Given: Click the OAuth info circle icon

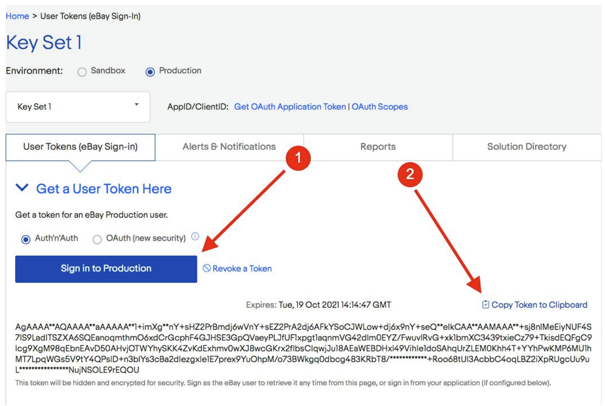Looking at the screenshot, I should (195, 236).
